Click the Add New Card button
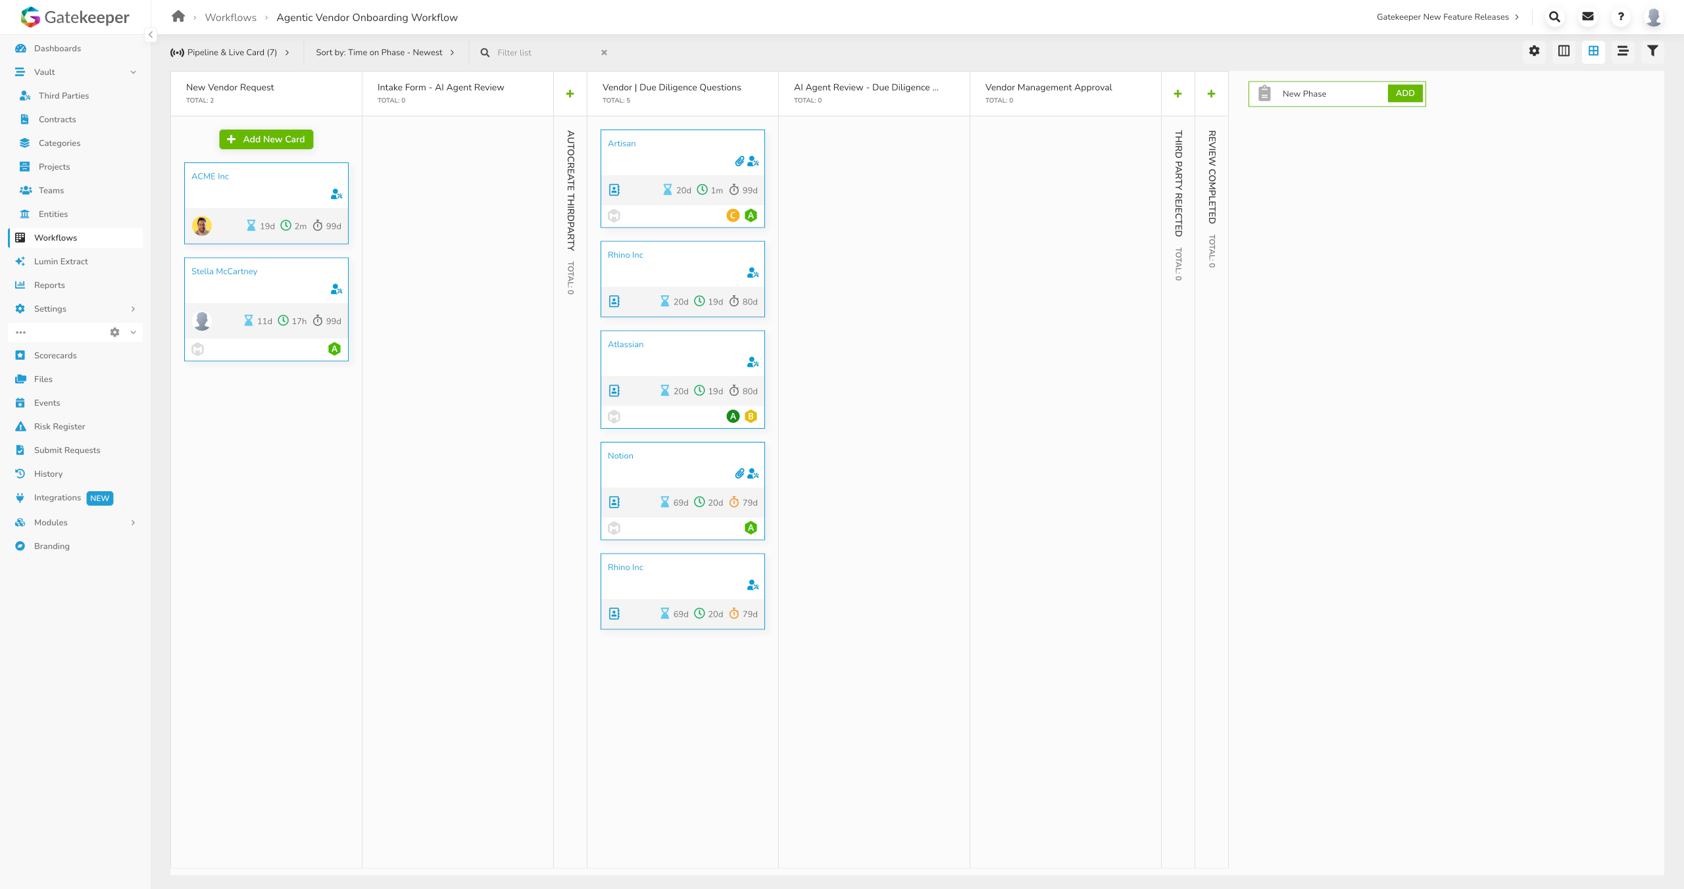Image resolution: width=1684 pixels, height=889 pixels. click(266, 139)
